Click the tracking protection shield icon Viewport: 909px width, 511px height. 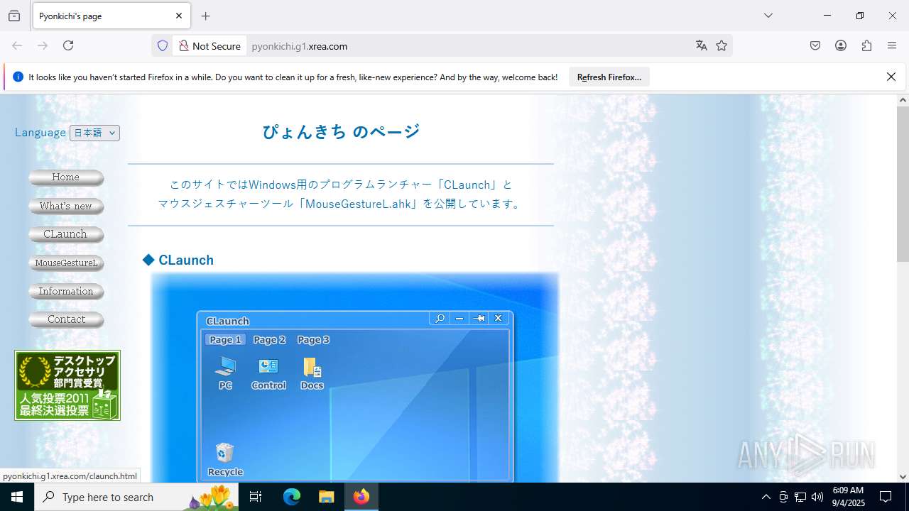point(163,45)
